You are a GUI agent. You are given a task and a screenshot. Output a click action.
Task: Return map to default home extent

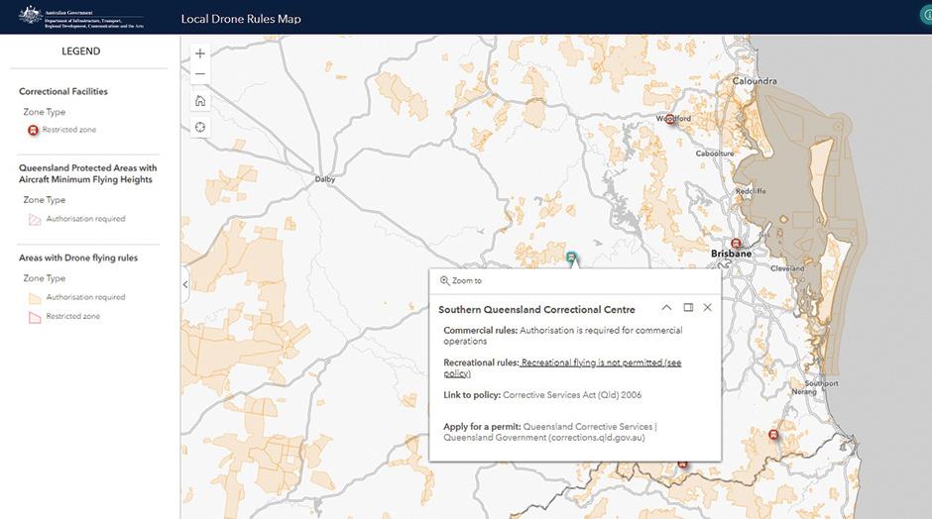click(200, 101)
